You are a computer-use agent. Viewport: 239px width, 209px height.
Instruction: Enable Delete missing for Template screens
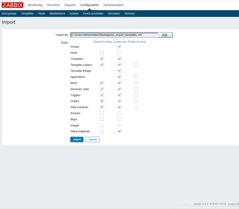pos(136,65)
